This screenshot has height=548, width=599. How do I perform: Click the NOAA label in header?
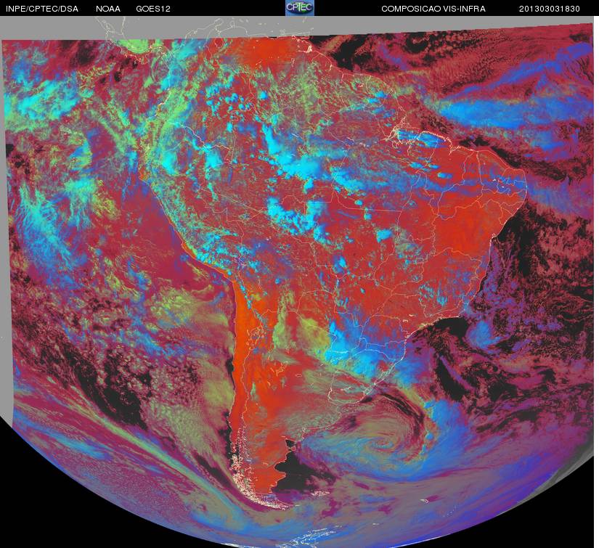click(108, 9)
